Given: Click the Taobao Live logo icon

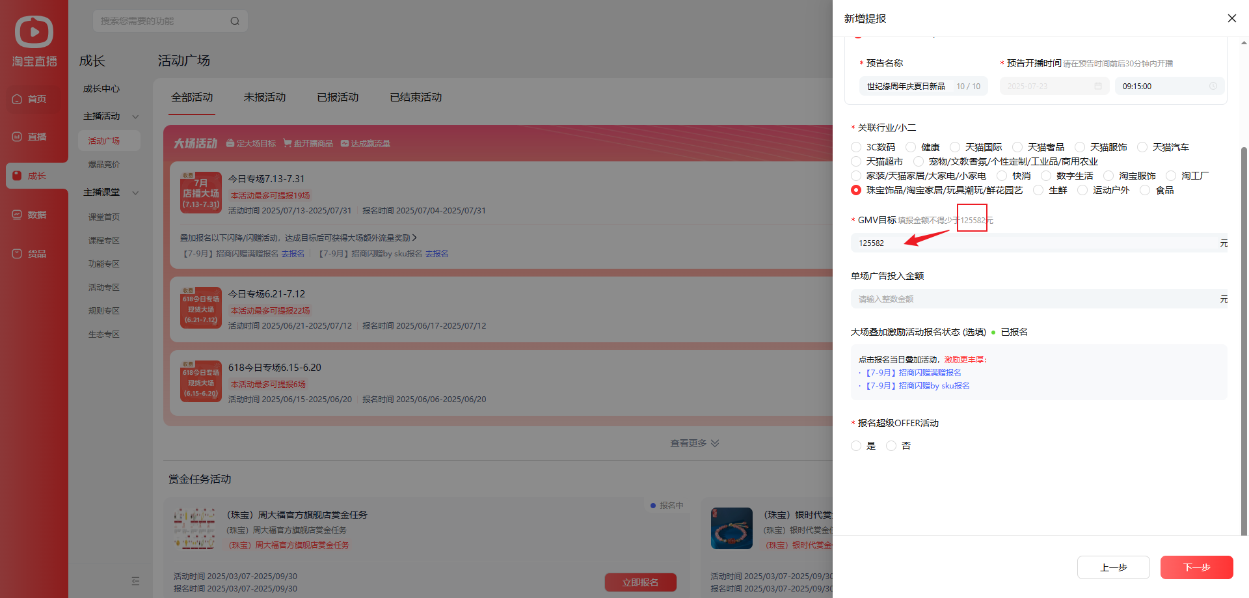Looking at the screenshot, I should tap(34, 32).
